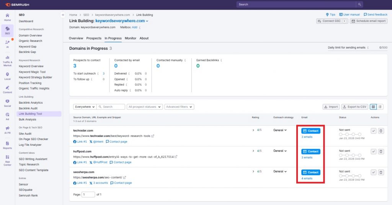Click Export to CSV button

[x=354, y=107]
